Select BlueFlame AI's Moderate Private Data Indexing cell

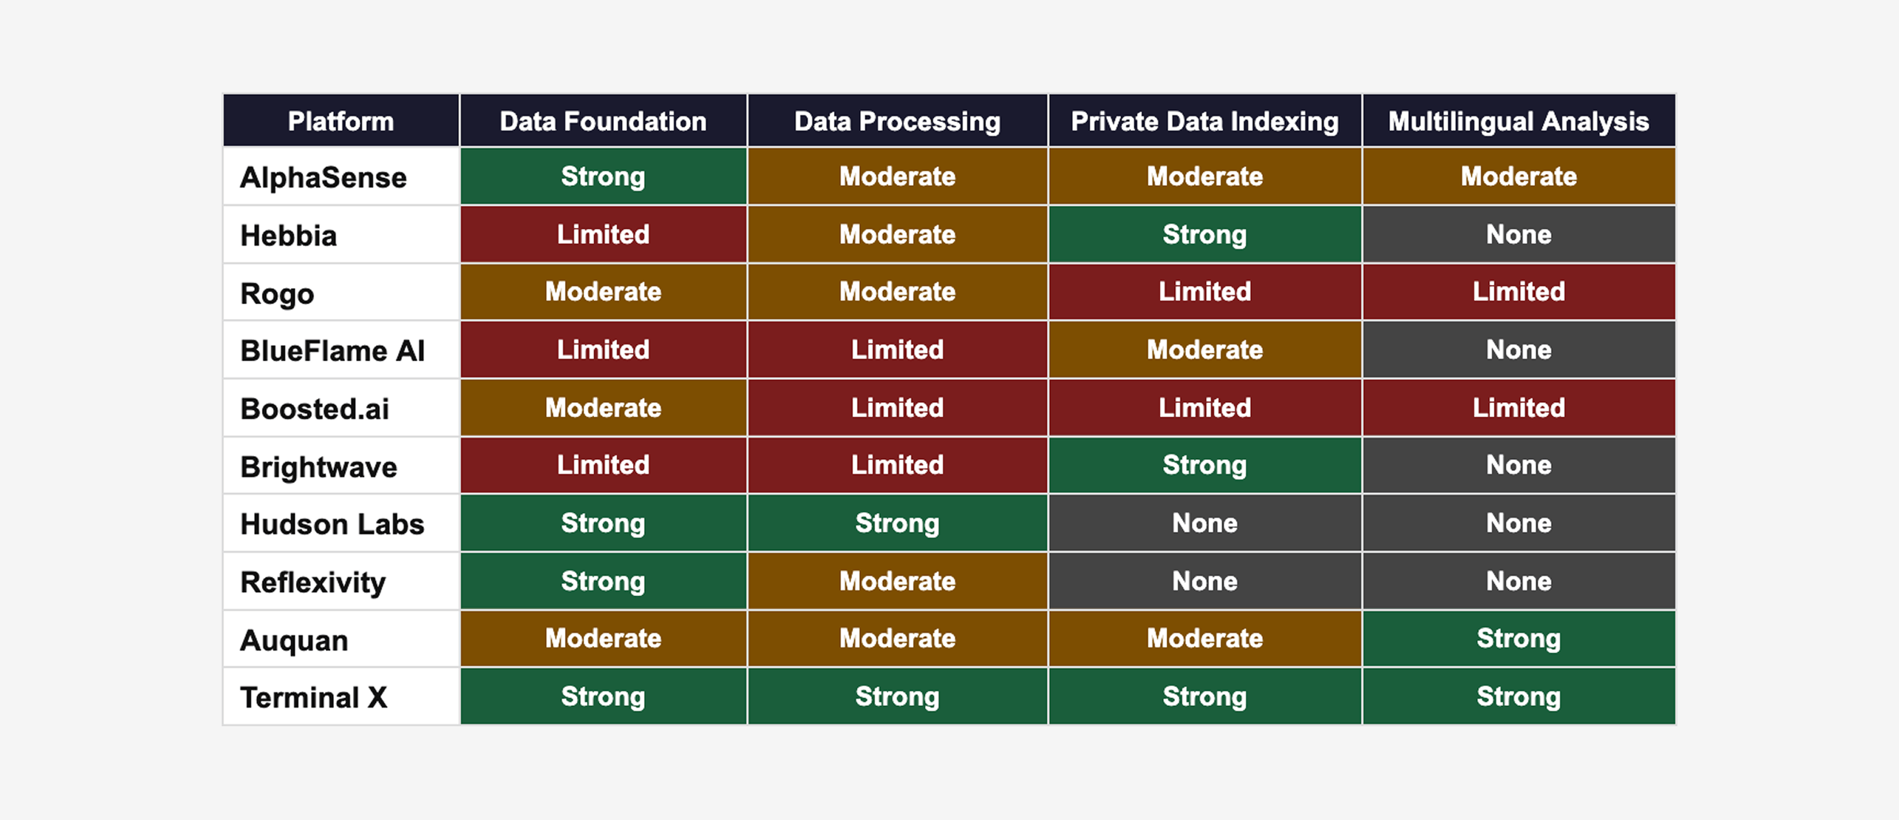click(1204, 350)
